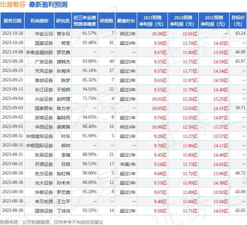247x225 pixels.
Task: Click the 95.28% accuracy value
Action: pyautogui.click(x=89, y=192)
